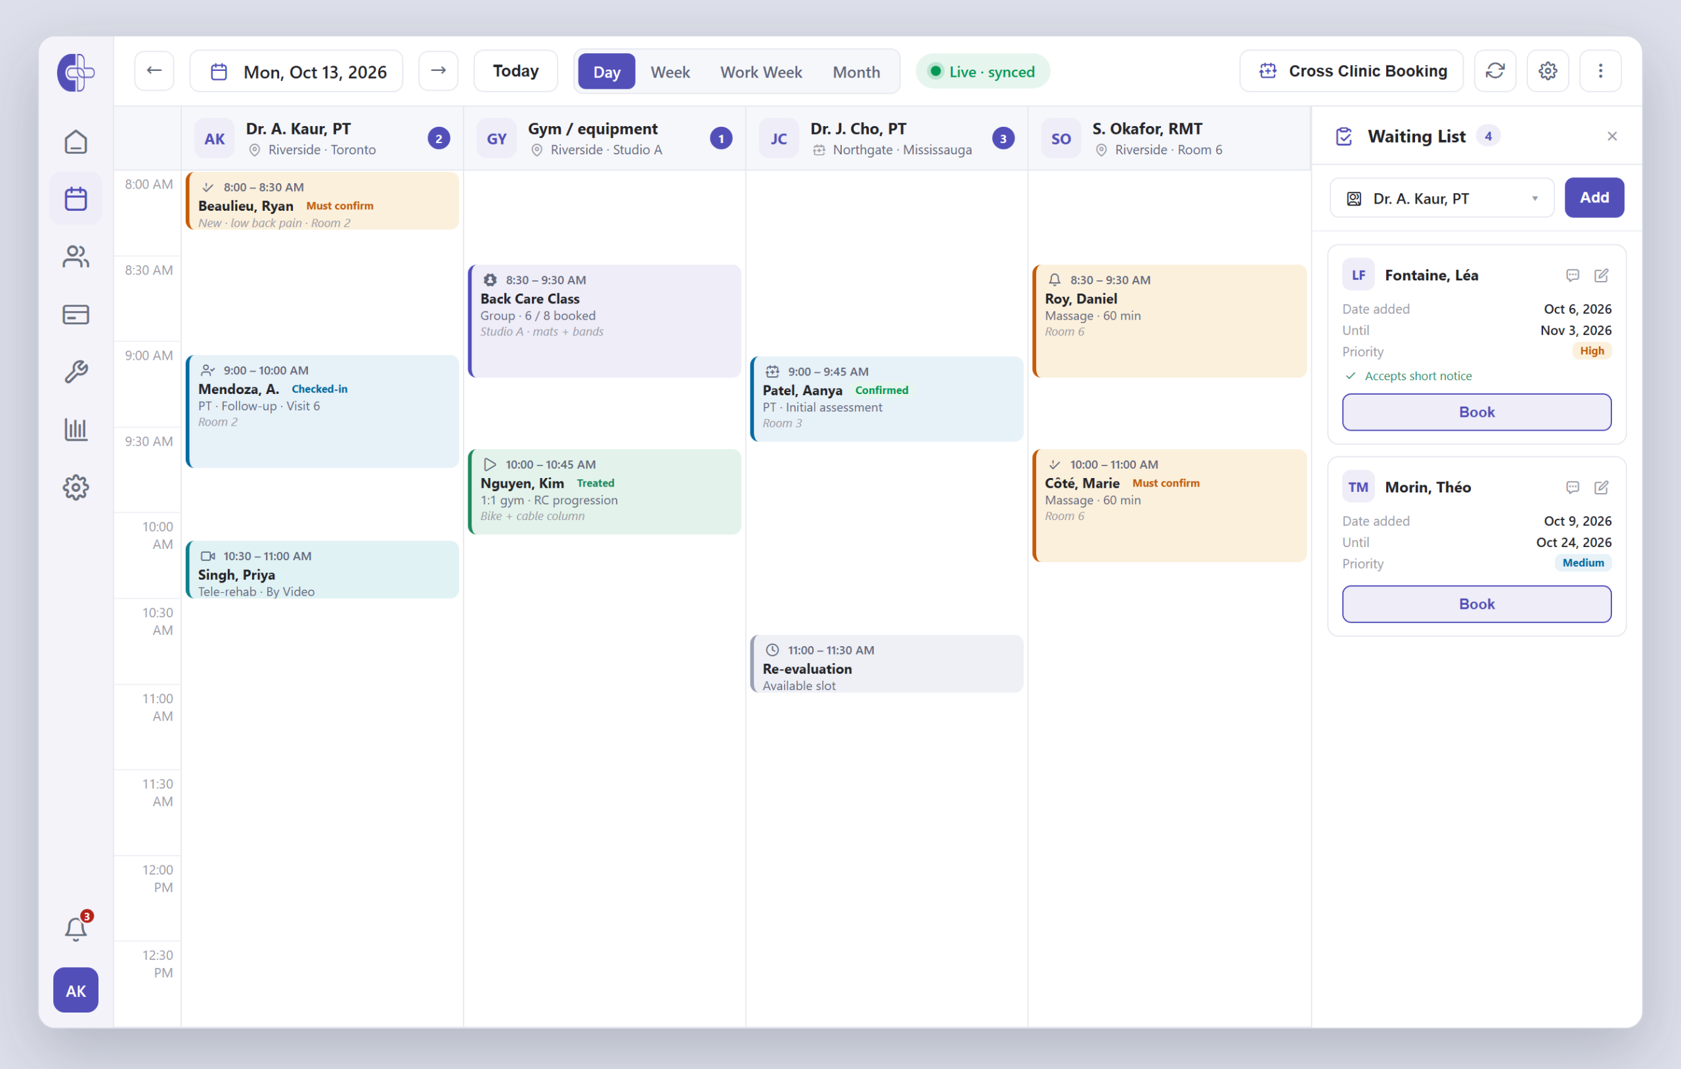1681x1069 pixels.
Task: Click Dr. J. Cho count badge 3
Action: [x=1003, y=139]
